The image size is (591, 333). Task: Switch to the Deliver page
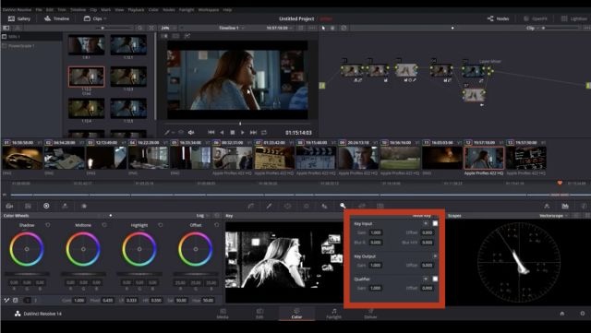(x=370, y=314)
